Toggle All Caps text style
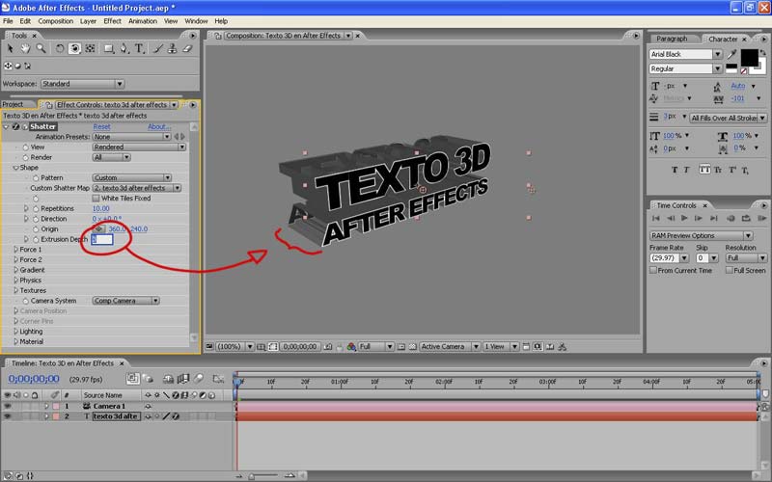The image size is (772, 482). [704, 170]
